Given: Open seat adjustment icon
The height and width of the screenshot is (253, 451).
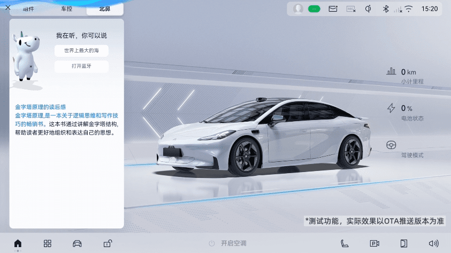Looking at the screenshot, I should [x=345, y=243].
